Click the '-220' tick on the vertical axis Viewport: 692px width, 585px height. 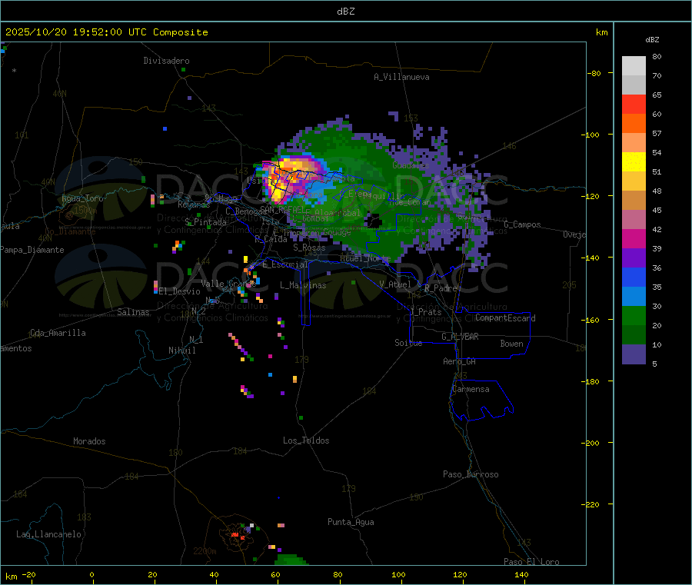pos(590,505)
